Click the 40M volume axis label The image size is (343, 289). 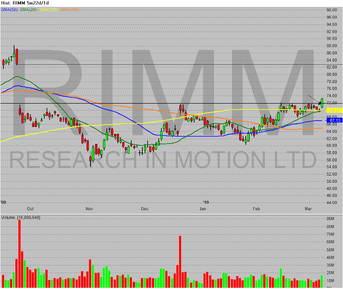330,258
